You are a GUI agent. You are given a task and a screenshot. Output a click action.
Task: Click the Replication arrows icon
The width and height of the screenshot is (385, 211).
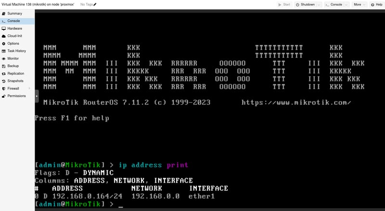pos(4,74)
